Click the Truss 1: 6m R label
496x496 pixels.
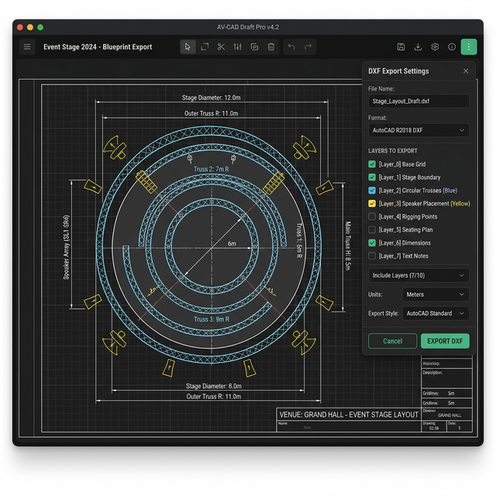(299, 240)
